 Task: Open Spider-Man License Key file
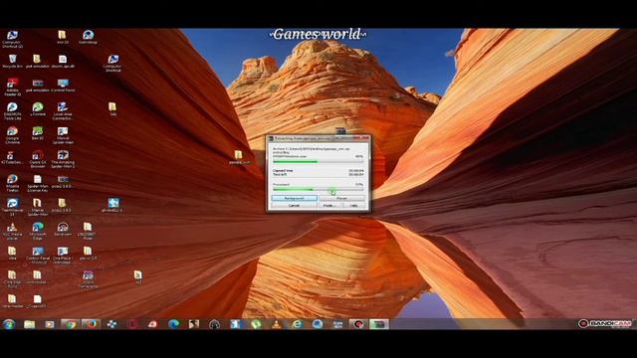[38, 183]
